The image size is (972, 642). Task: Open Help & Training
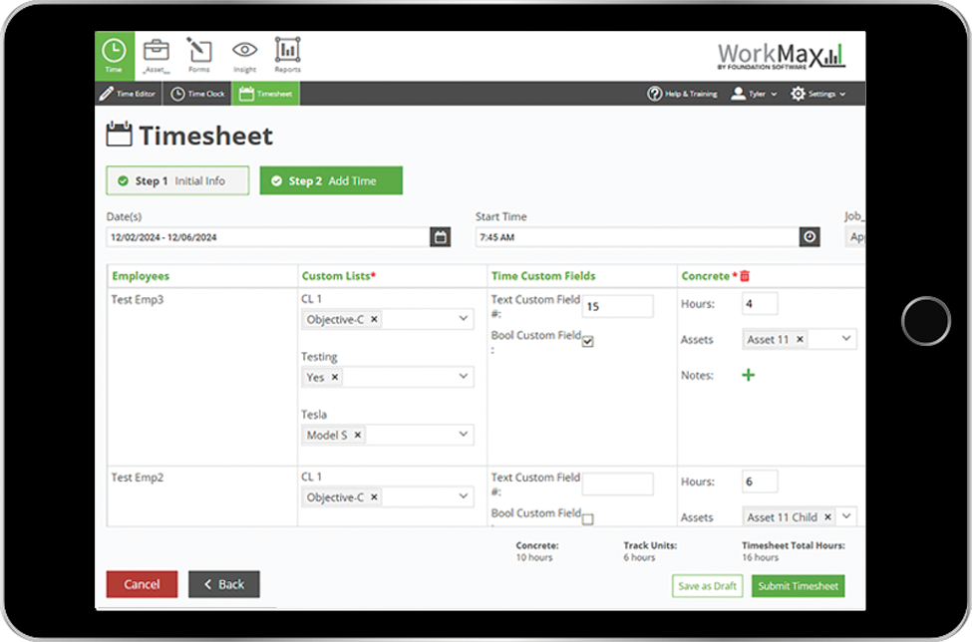(683, 94)
